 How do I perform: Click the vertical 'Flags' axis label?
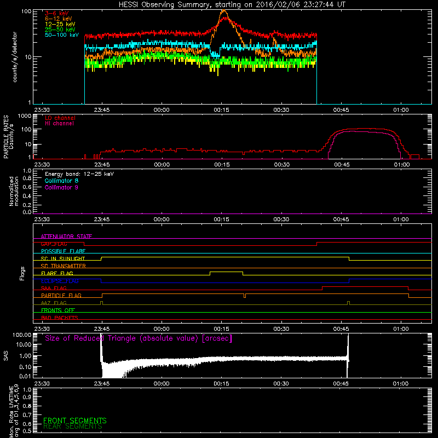tap(22, 273)
